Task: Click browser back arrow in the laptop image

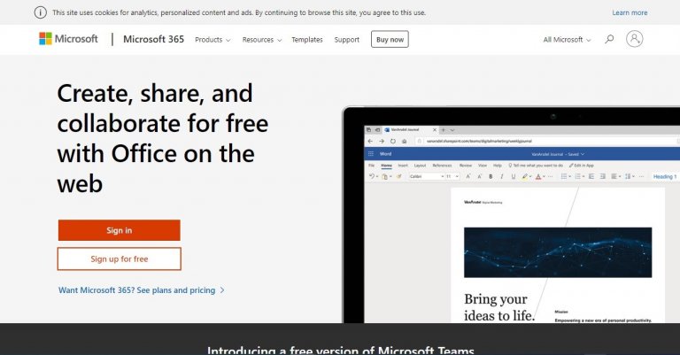Action: point(370,142)
